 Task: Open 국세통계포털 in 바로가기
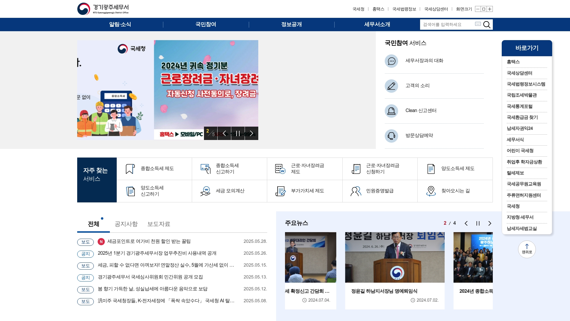[520, 107]
